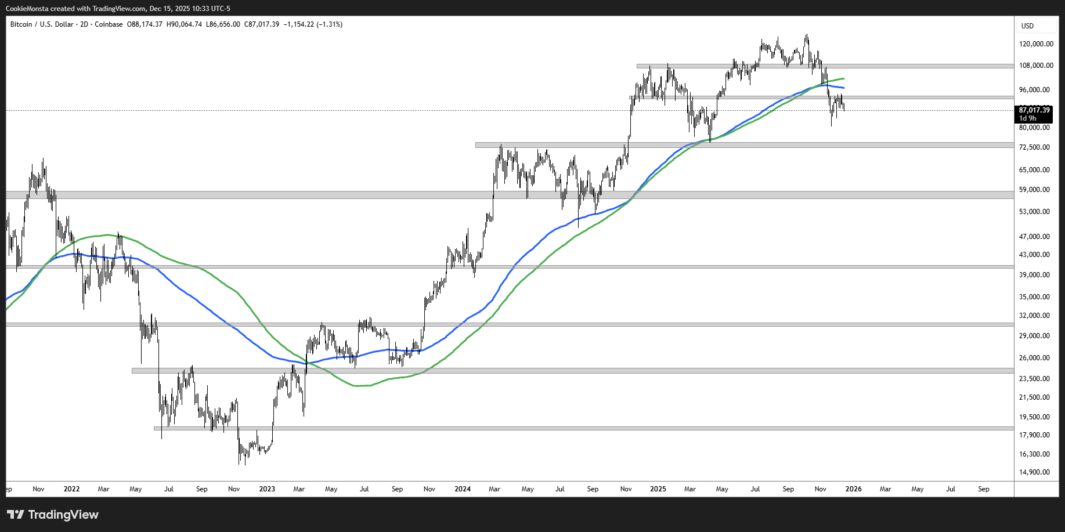The image size is (1065, 532).
Task: Open the USD currency selector
Action: click(1027, 26)
